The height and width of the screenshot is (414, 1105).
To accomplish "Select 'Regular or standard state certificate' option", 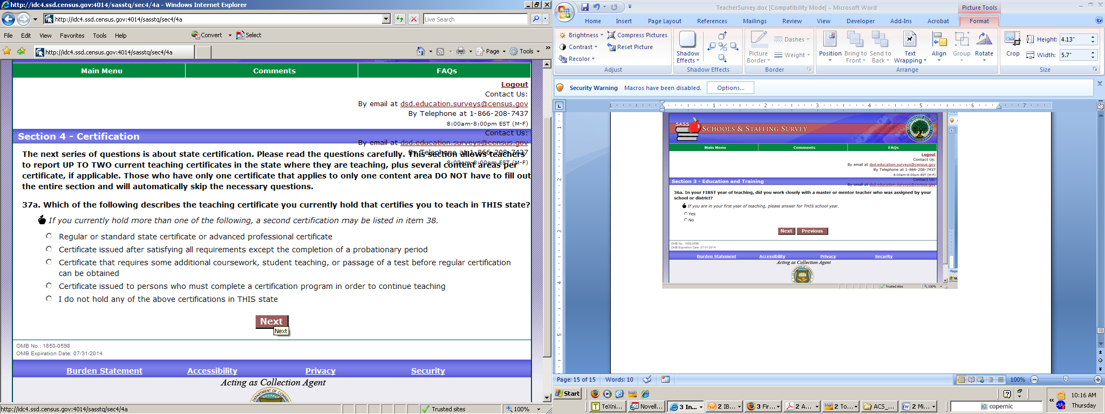I will [49, 236].
